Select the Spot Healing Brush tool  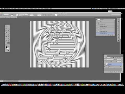click(6, 33)
